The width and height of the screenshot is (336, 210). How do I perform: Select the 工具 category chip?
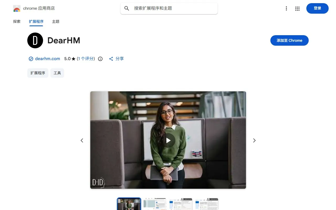click(x=57, y=73)
